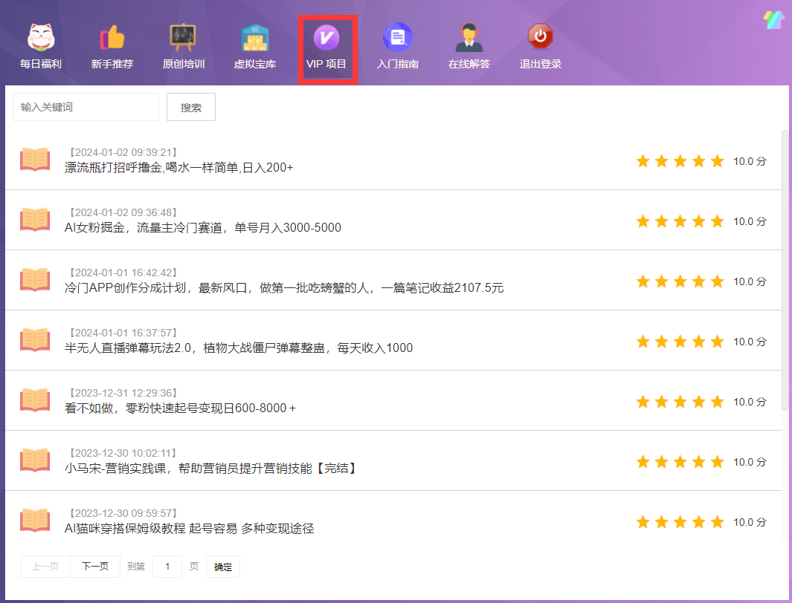
Task: Open the book icon beside 漂流瓶打招呼撸金 entry
Action: [x=35, y=158]
